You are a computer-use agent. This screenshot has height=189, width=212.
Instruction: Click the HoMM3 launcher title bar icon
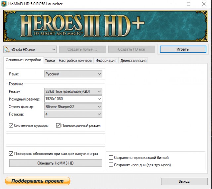pyautogui.click(x=4, y=4)
